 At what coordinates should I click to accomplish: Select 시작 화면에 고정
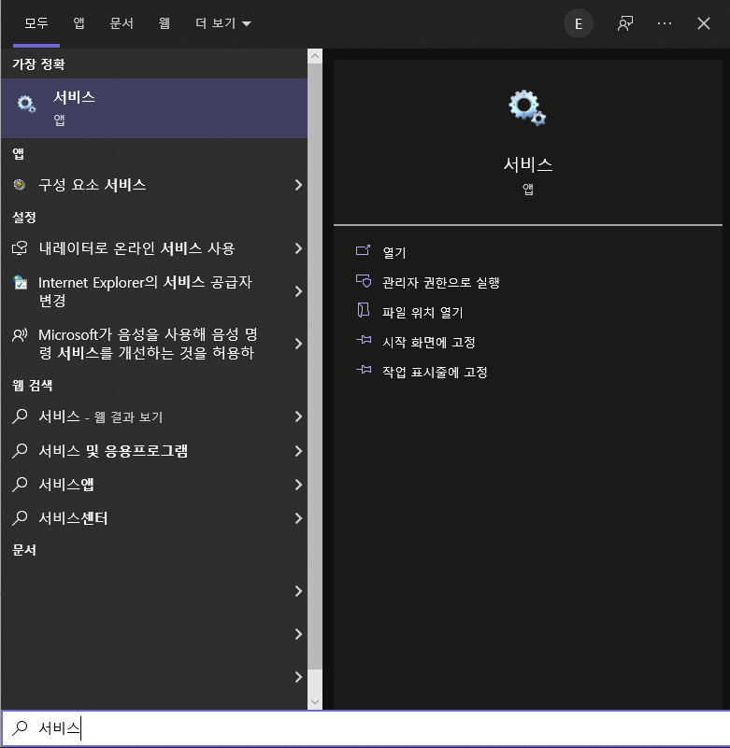429,342
